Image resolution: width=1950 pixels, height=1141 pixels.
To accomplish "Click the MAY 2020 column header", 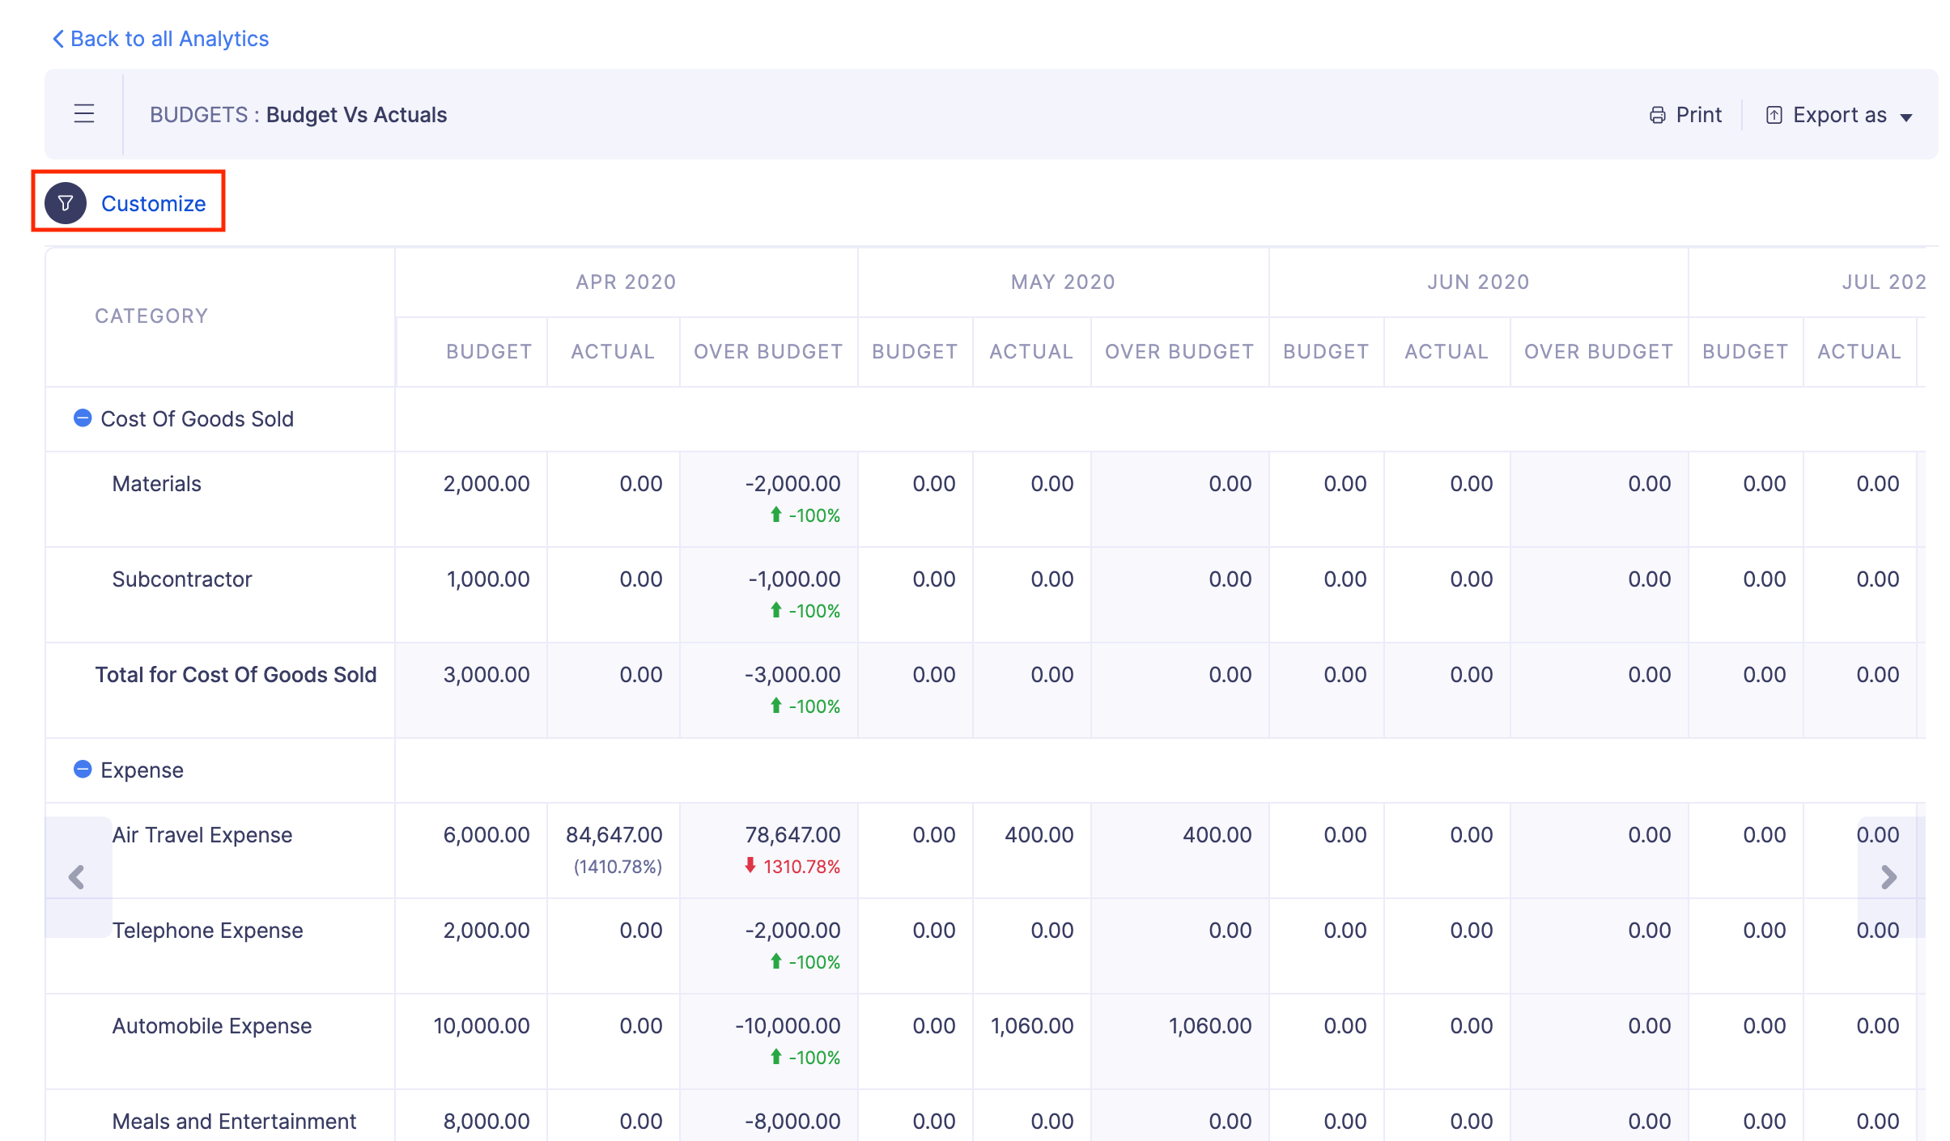I will (x=1063, y=282).
